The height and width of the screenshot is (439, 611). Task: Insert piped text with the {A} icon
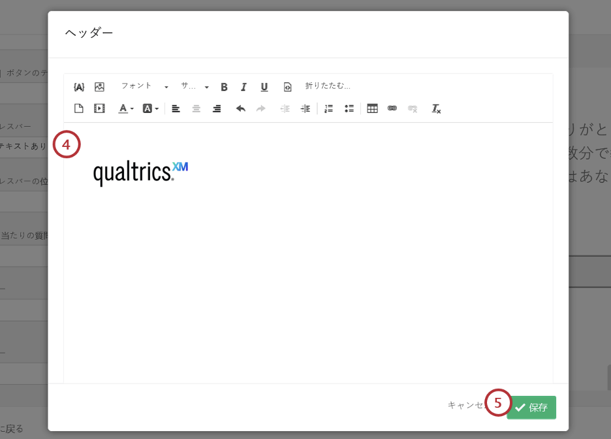click(79, 87)
